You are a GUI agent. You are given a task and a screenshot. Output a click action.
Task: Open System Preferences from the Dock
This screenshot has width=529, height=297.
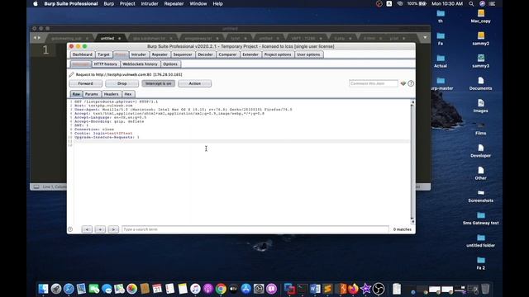(259, 289)
